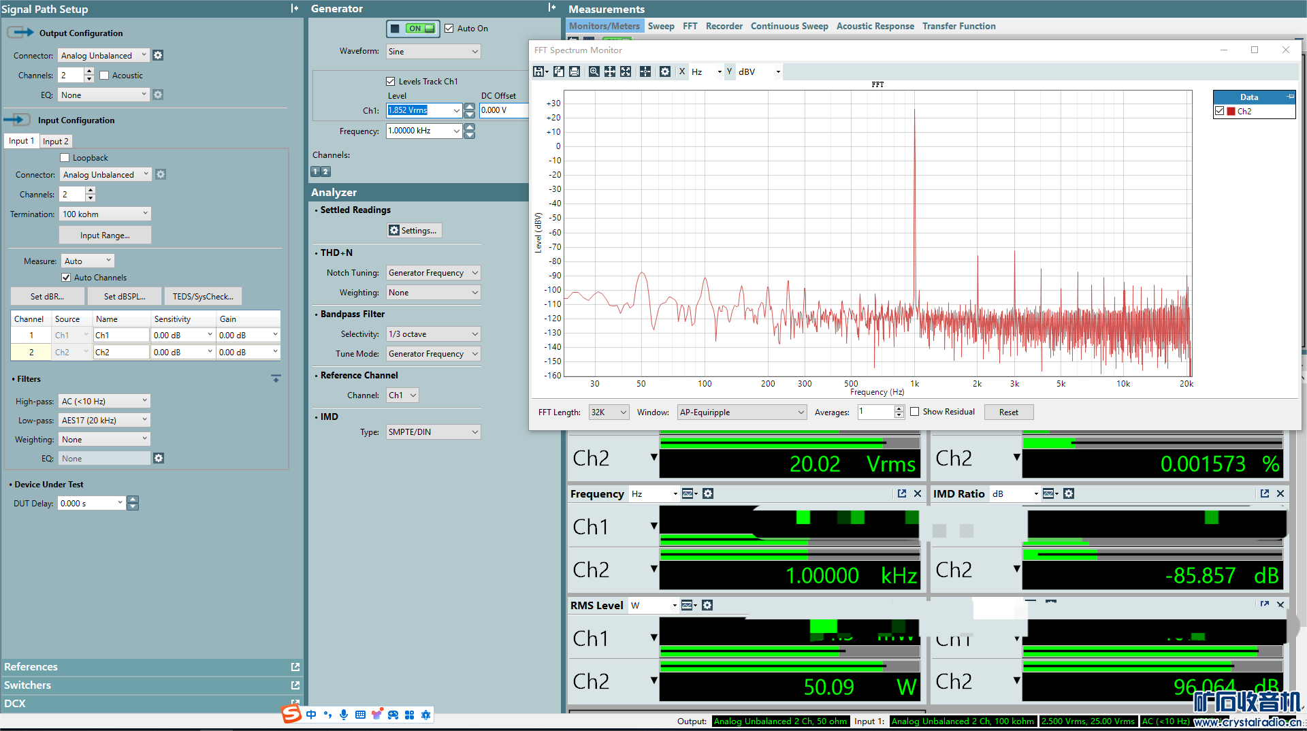Click the print graph icon in FFT monitor
1307x731 pixels.
pyautogui.click(x=575, y=71)
